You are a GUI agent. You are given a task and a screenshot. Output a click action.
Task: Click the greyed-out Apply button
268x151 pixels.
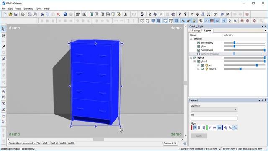coord(199,136)
